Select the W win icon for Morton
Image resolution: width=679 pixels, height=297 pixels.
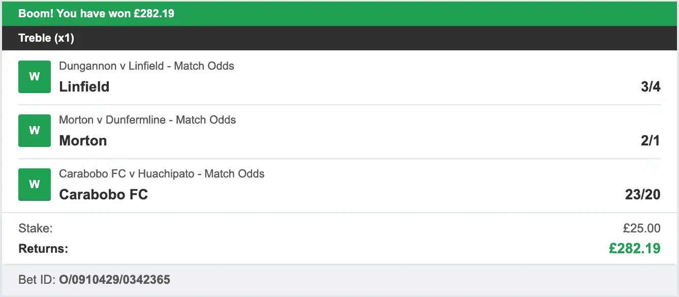34,130
